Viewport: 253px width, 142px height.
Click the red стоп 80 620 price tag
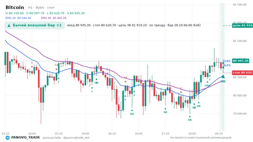coord(242,73)
